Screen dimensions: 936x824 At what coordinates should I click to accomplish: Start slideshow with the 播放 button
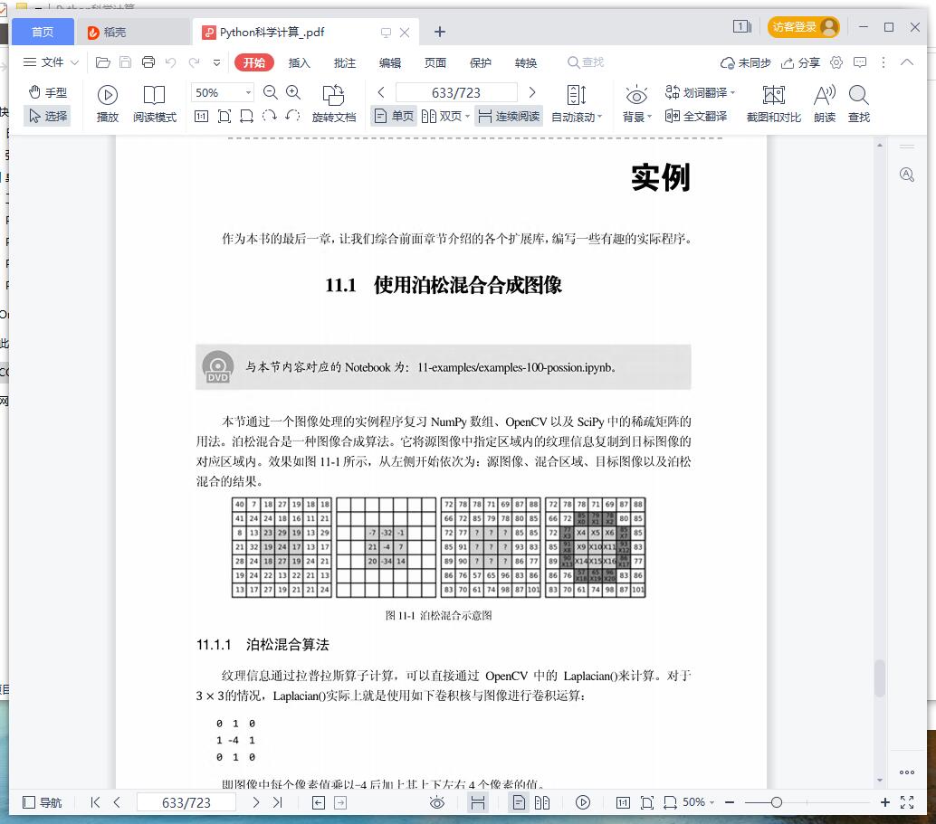108,104
